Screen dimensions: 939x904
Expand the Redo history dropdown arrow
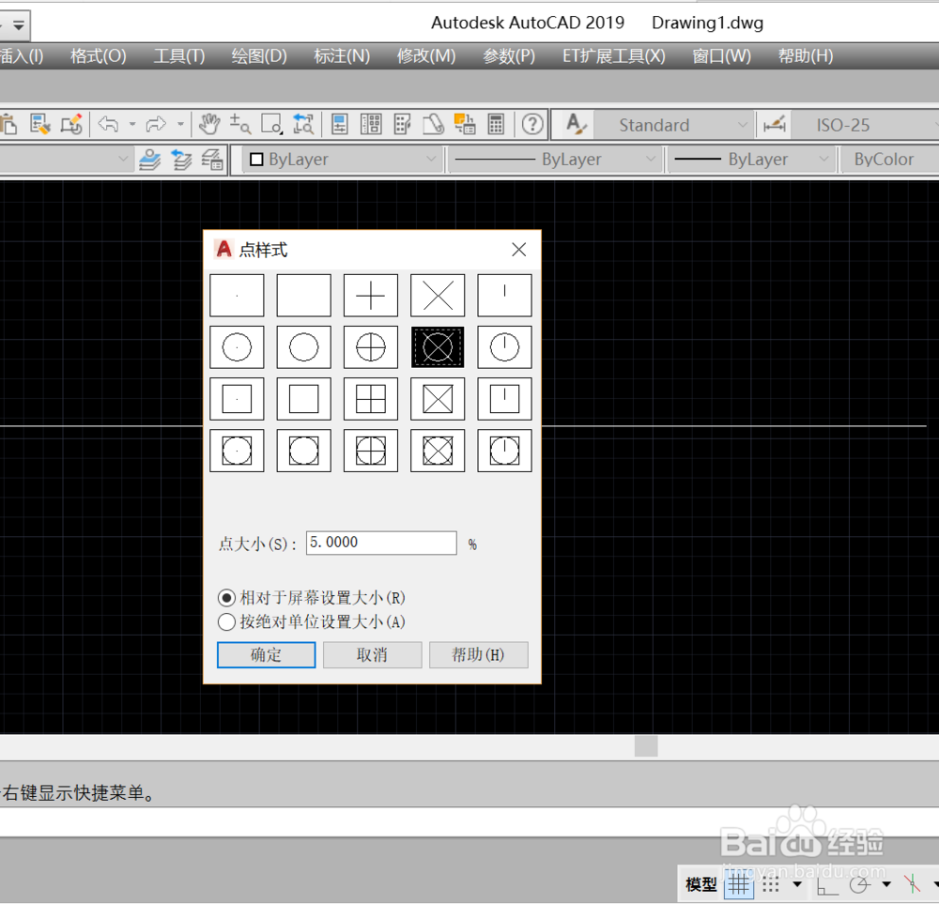[180, 125]
